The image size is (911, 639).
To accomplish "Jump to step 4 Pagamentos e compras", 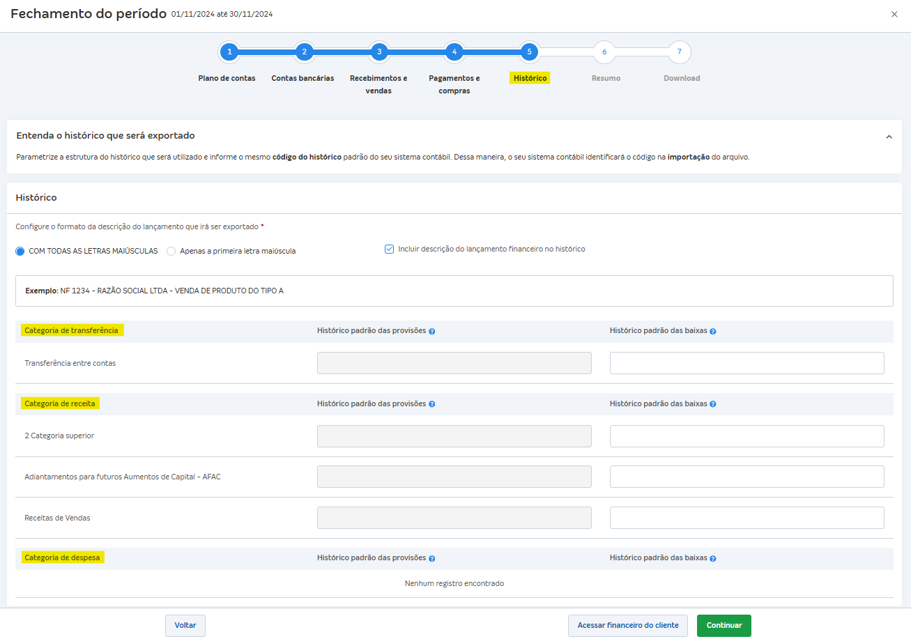I will (454, 52).
